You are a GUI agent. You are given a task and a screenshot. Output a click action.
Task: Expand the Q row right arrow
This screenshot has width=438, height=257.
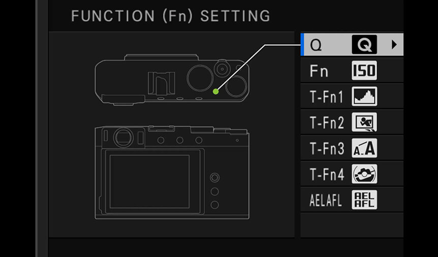[x=394, y=44]
